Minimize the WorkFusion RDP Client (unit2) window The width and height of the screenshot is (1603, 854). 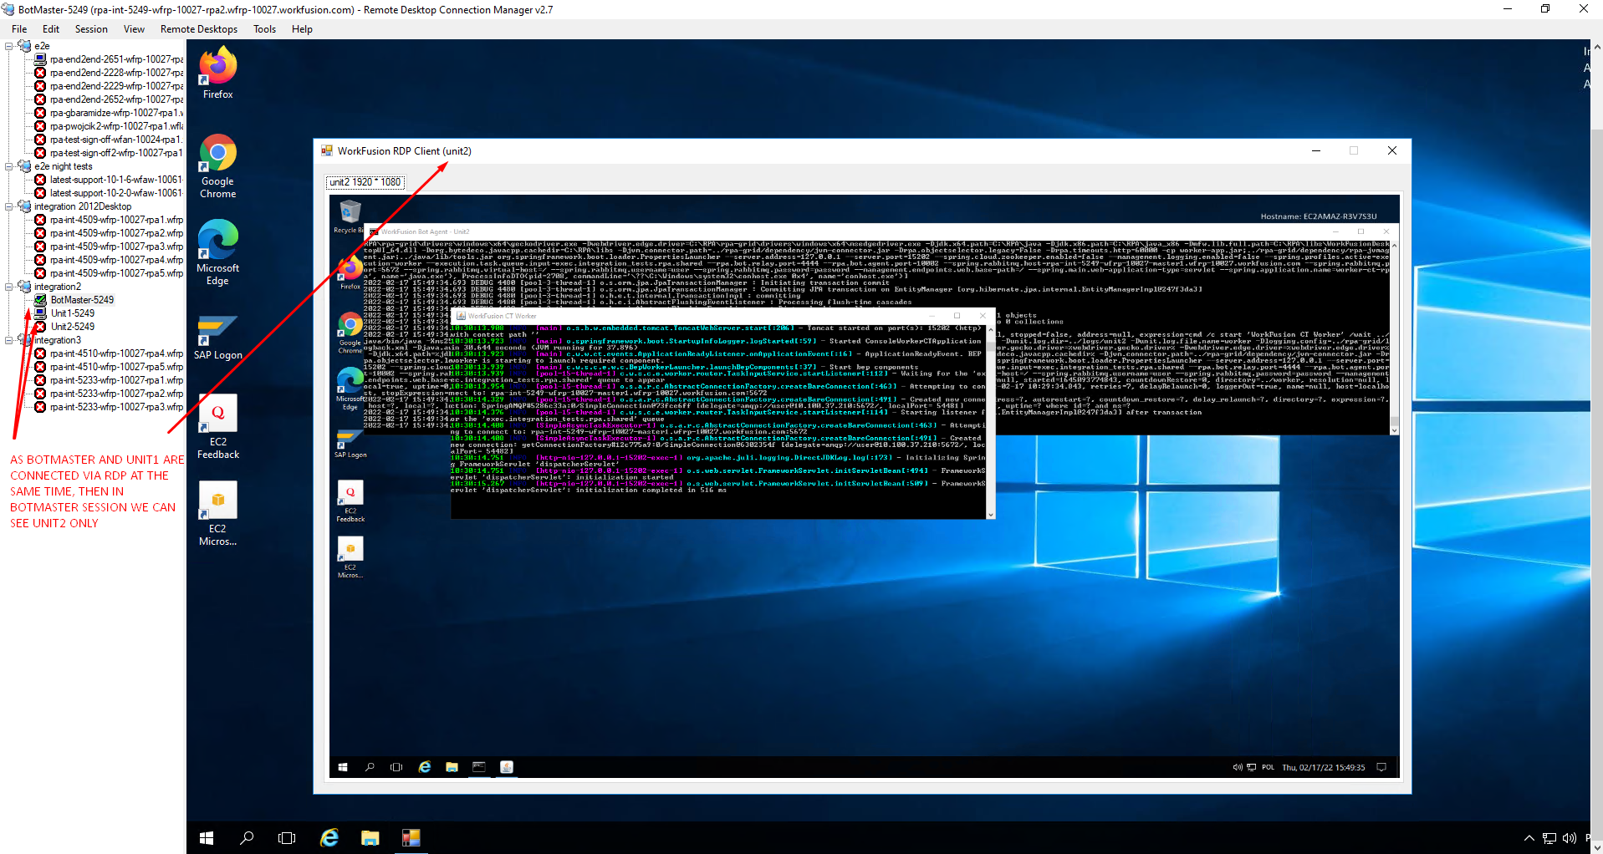pyautogui.click(x=1316, y=151)
